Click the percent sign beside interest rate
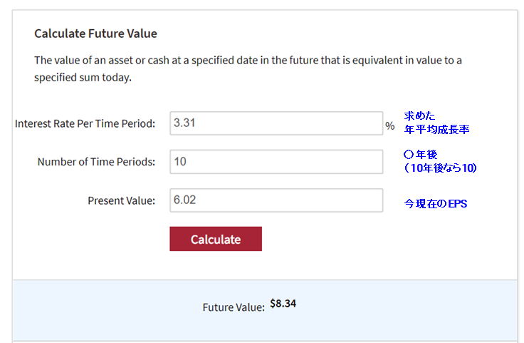 point(389,125)
